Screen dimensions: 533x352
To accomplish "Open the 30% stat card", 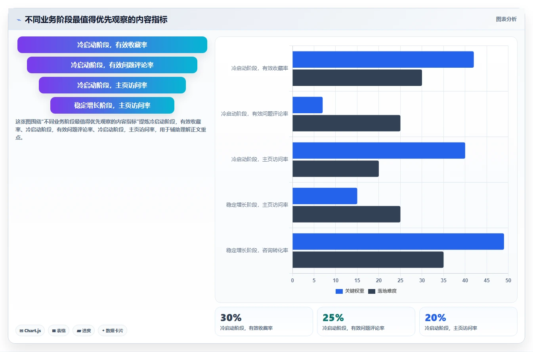I will (264, 322).
